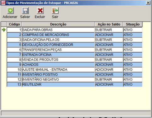Select the ACHADOS description cell
The width and height of the screenshot is (152, 118).
[58, 65]
